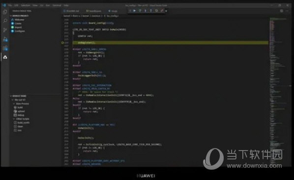Select the Huawei Device Tool activity icon
The image size is (294, 180).
(5, 57)
